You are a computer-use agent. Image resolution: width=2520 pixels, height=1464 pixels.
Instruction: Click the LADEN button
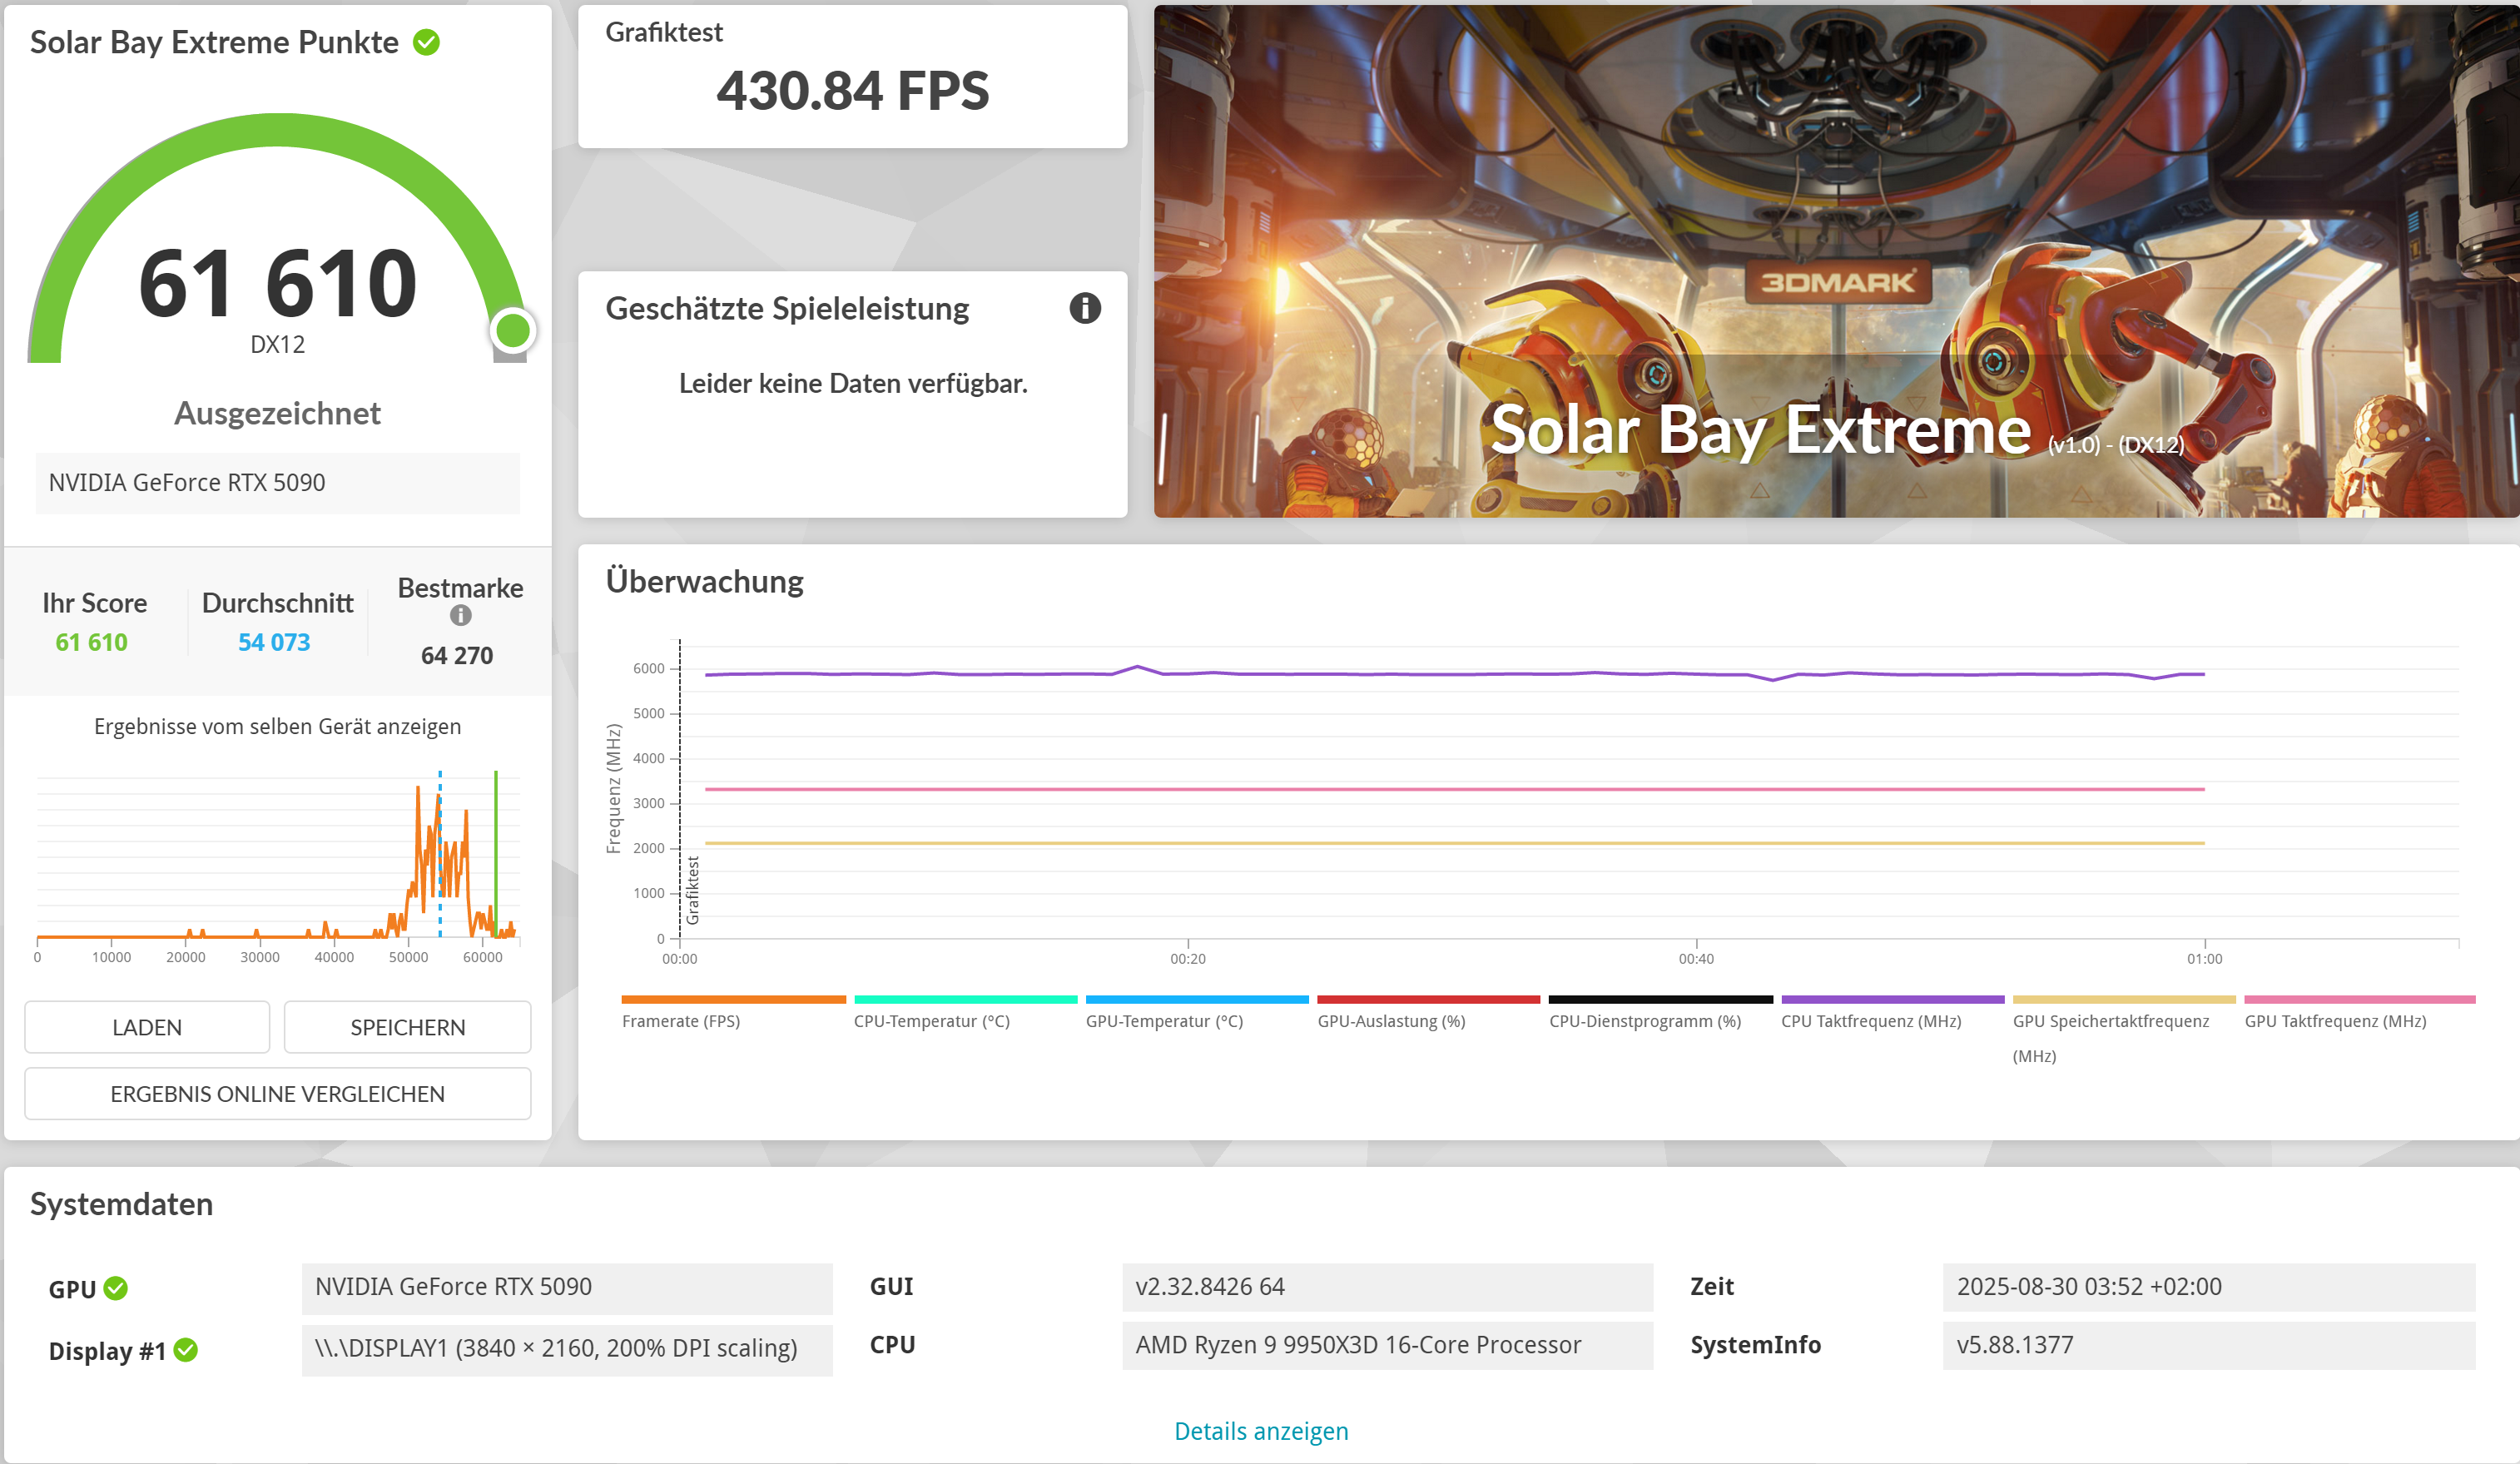147,1027
